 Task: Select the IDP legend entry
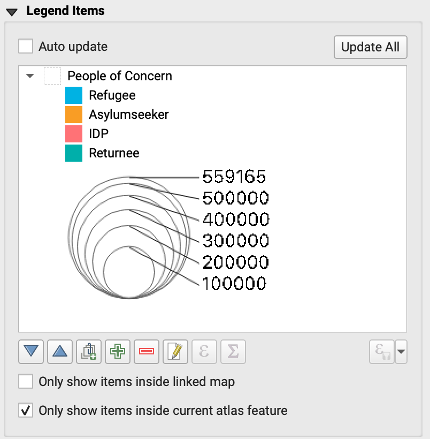pyautogui.click(x=98, y=134)
